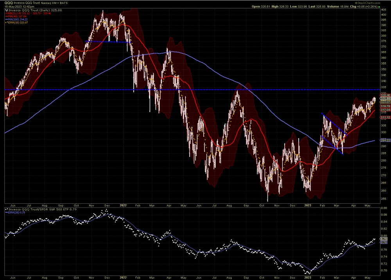Click the 2023 label on the ratio panel time axis
This screenshot has width=391, height=280.
pyautogui.click(x=308, y=278)
